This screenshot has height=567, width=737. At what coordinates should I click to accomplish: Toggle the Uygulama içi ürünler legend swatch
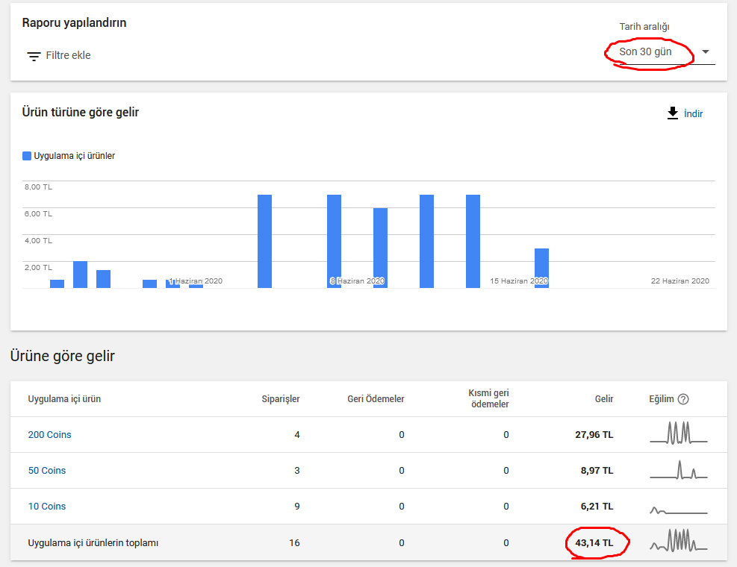click(27, 156)
